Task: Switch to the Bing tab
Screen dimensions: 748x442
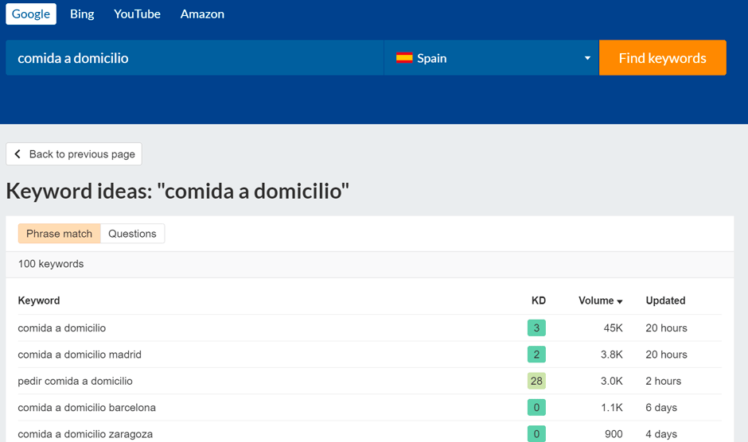Action: pos(82,14)
